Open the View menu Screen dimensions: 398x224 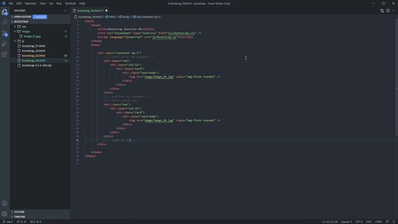coord(43,4)
